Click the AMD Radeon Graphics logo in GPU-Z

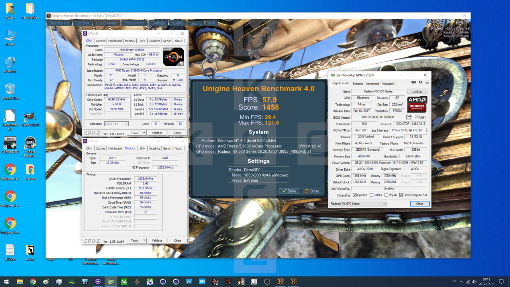click(417, 104)
